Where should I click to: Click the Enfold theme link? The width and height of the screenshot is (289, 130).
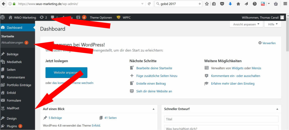96,126
